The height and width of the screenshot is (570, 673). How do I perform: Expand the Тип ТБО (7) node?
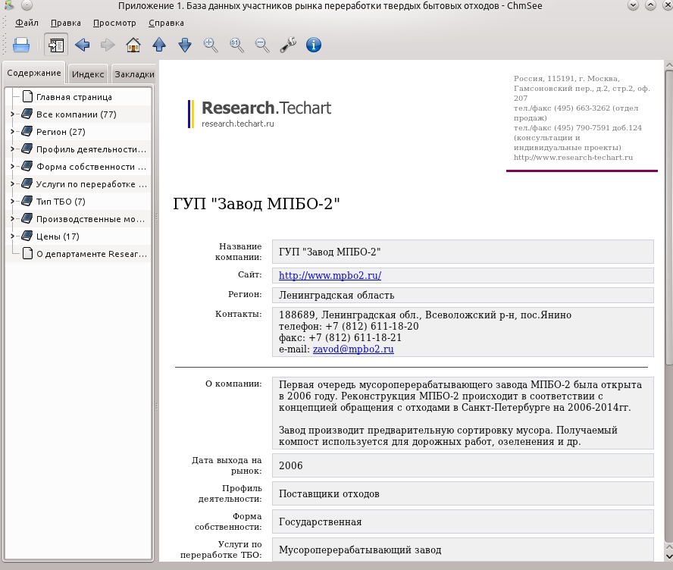point(12,202)
